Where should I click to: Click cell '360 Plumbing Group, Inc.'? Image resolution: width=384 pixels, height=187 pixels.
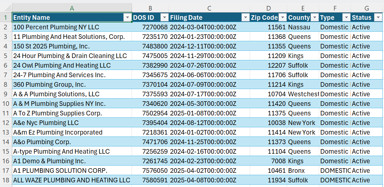(x=72, y=84)
